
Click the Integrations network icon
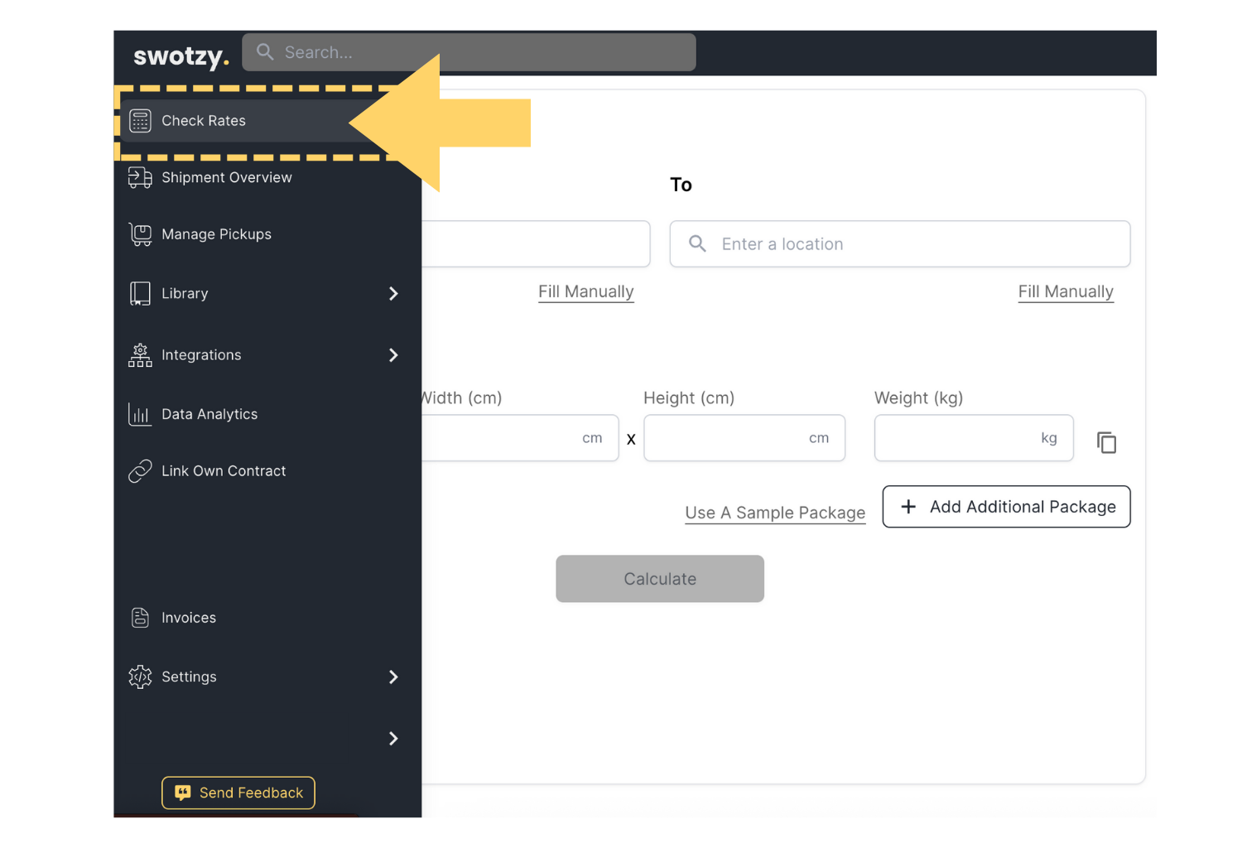pyautogui.click(x=140, y=355)
